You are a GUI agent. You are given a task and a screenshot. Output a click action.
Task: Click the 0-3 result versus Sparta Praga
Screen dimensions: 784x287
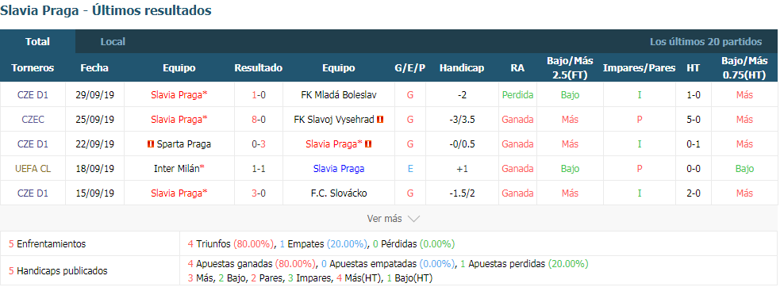pyautogui.click(x=259, y=144)
